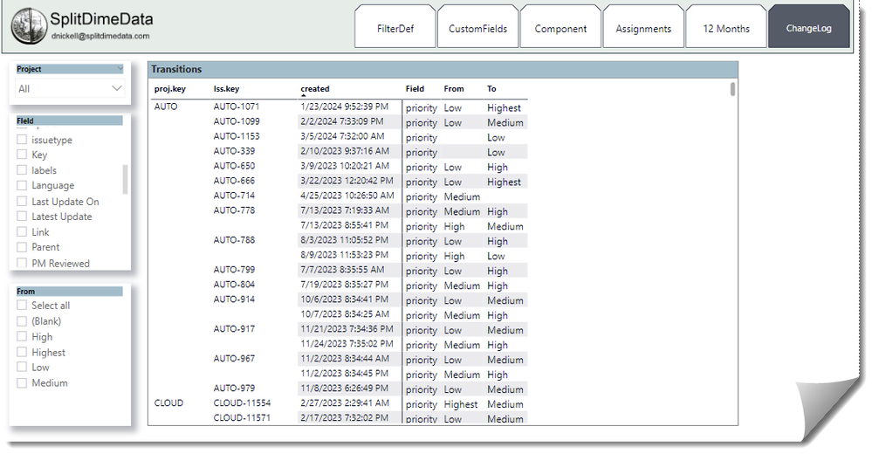Click the 2/27/2023 2:29:41 AM timestamp
Screen dimensions: 872x454
click(344, 402)
